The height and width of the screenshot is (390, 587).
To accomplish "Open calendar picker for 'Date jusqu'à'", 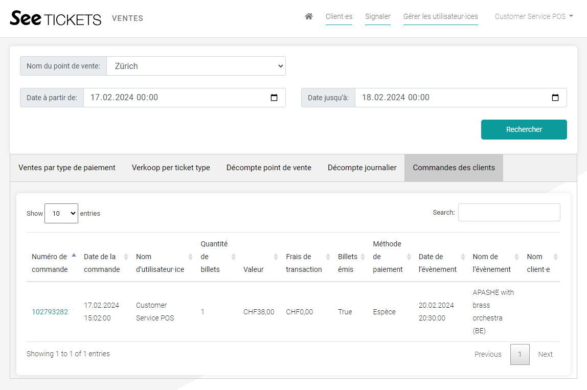I will pyautogui.click(x=555, y=98).
